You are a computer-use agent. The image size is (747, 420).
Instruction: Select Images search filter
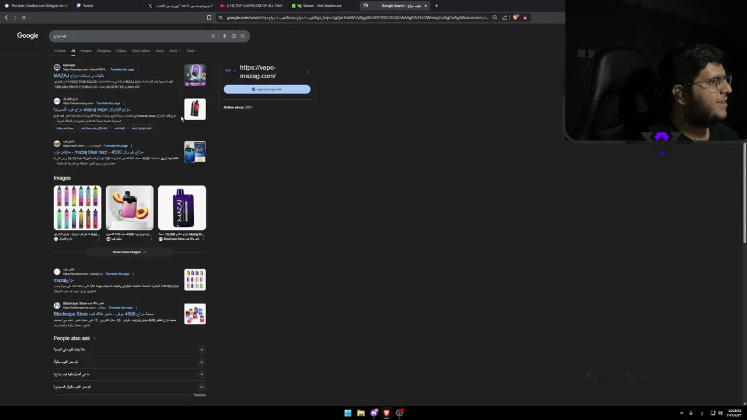pos(86,51)
